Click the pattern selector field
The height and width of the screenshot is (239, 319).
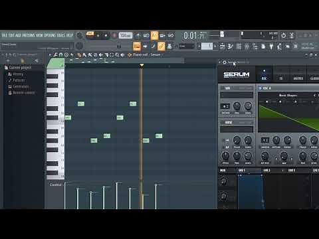pyautogui.click(x=207, y=46)
